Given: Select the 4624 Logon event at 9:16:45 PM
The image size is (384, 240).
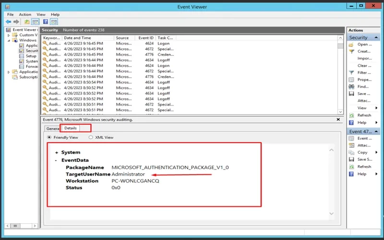Looking at the screenshot, I should pos(108,44).
